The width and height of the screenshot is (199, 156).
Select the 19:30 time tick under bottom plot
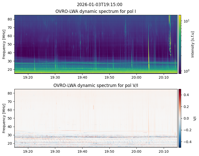click(x=55, y=151)
